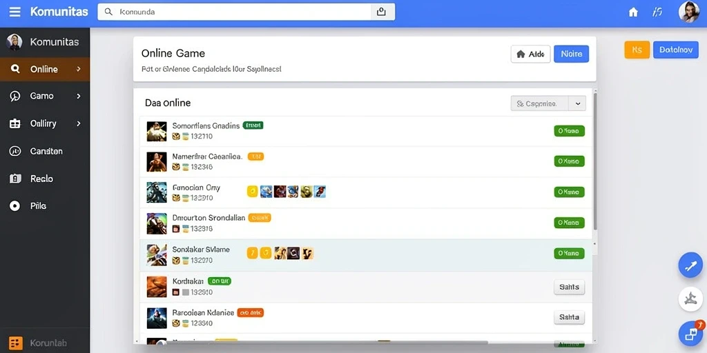Expand the Gamo sidebar chevron
The width and height of the screenshot is (707, 353).
(79, 96)
